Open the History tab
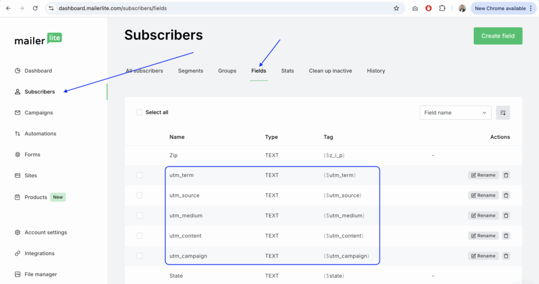 (x=376, y=71)
